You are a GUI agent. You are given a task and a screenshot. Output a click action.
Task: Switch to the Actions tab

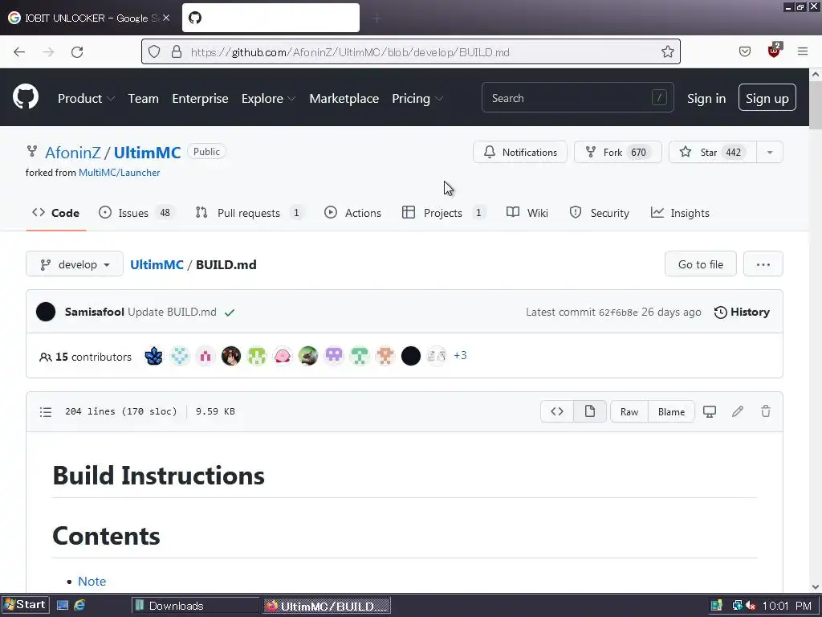[352, 213]
